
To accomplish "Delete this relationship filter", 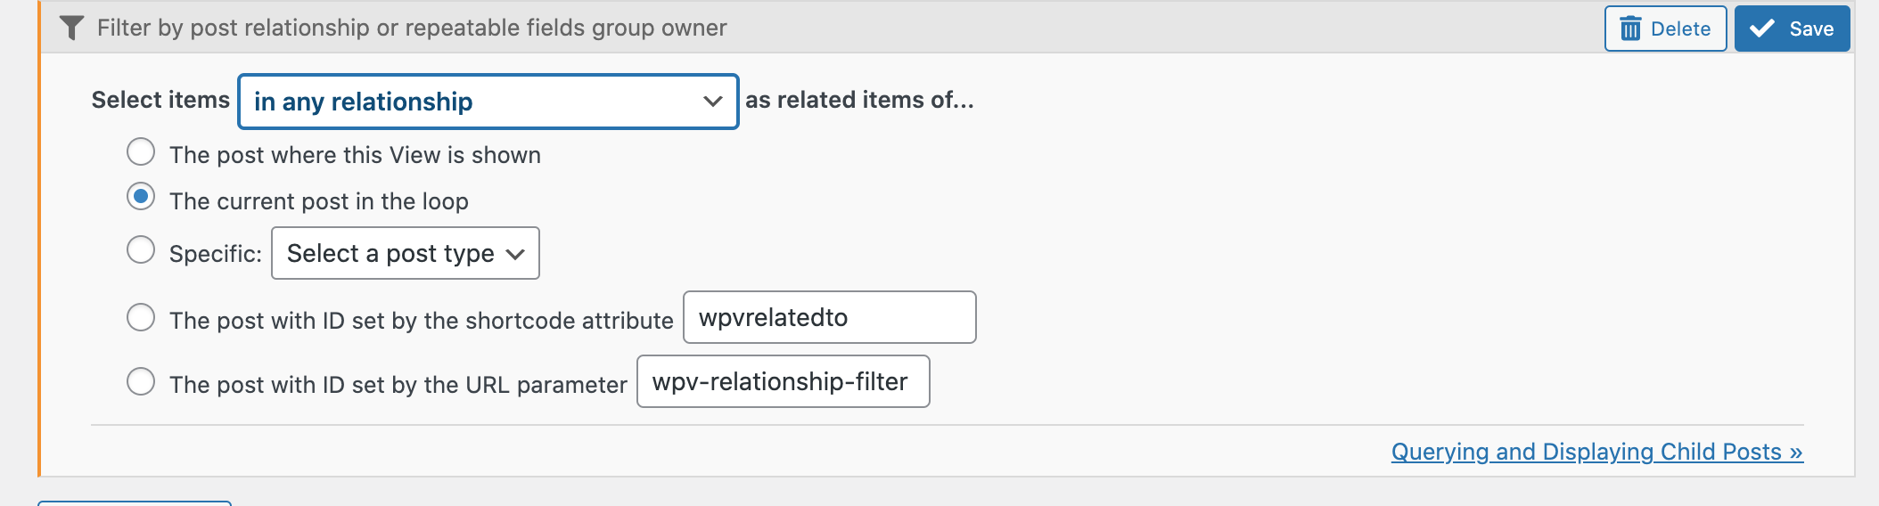I will (x=1666, y=29).
